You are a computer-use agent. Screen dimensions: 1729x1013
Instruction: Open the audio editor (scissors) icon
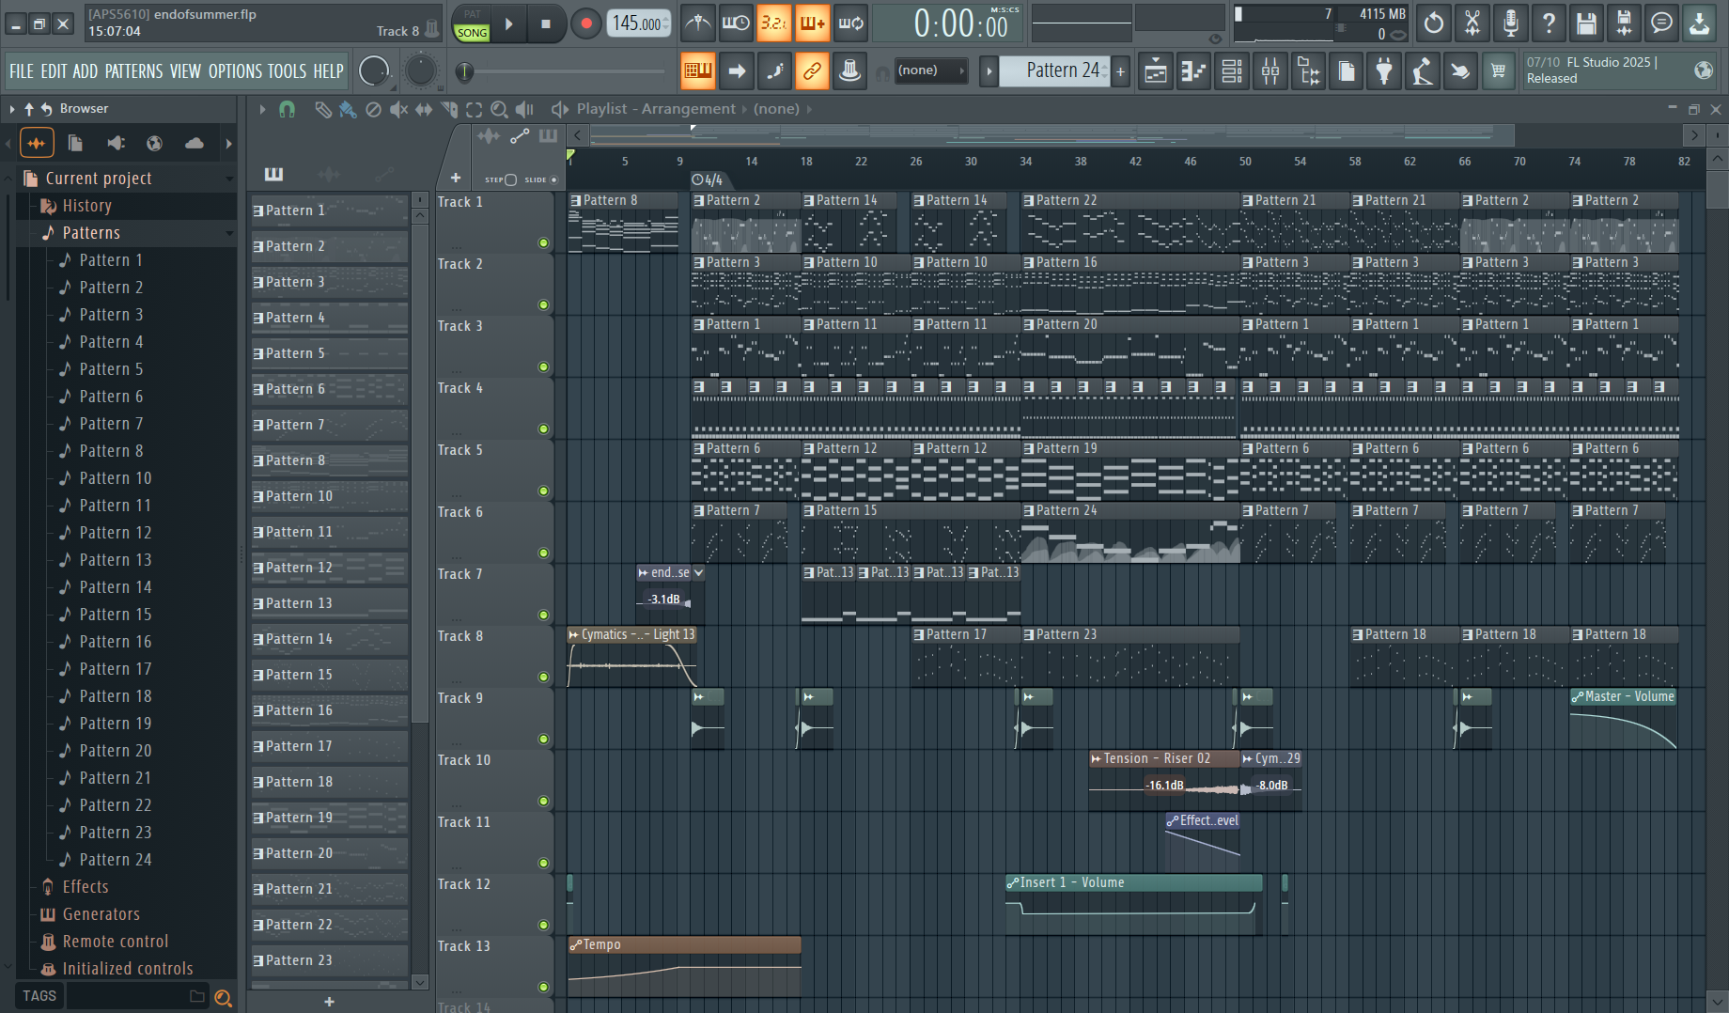(x=1472, y=23)
